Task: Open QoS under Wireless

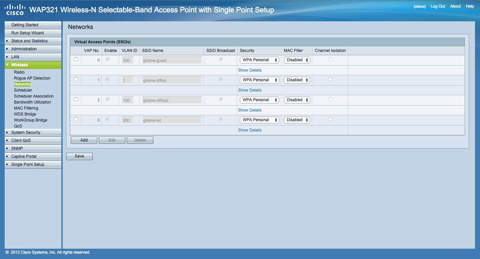Action: pyautogui.click(x=18, y=126)
